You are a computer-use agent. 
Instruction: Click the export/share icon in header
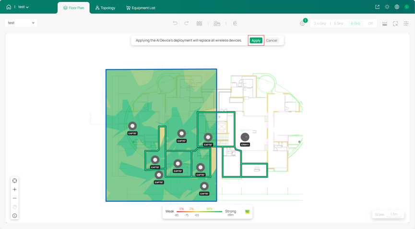[x=378, y=7]
